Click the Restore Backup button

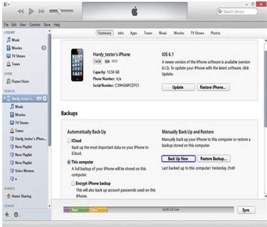point(213,159)
